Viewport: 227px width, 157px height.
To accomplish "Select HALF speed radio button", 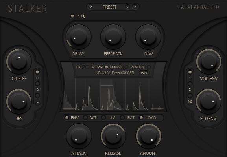I will pos(87,67).
